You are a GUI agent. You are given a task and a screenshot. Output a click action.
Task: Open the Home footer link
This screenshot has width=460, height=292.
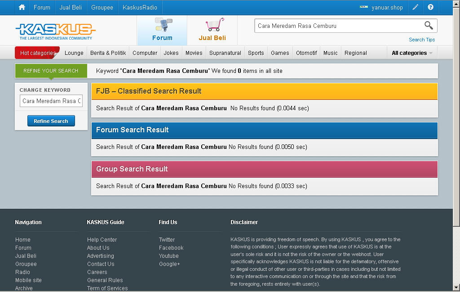point(23,240)
